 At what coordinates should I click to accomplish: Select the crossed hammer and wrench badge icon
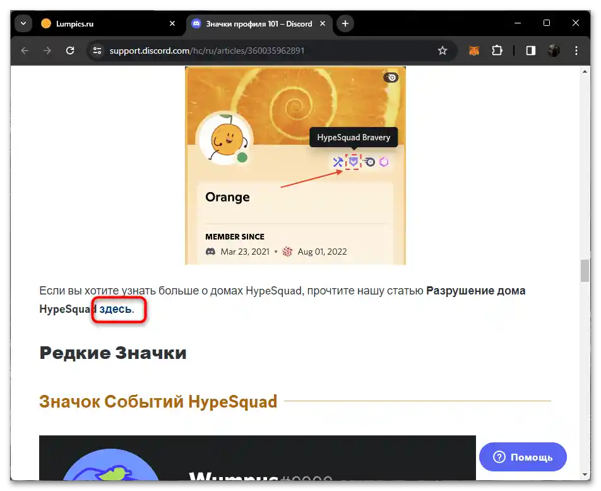pyautogui.click(x=337, y=162)
